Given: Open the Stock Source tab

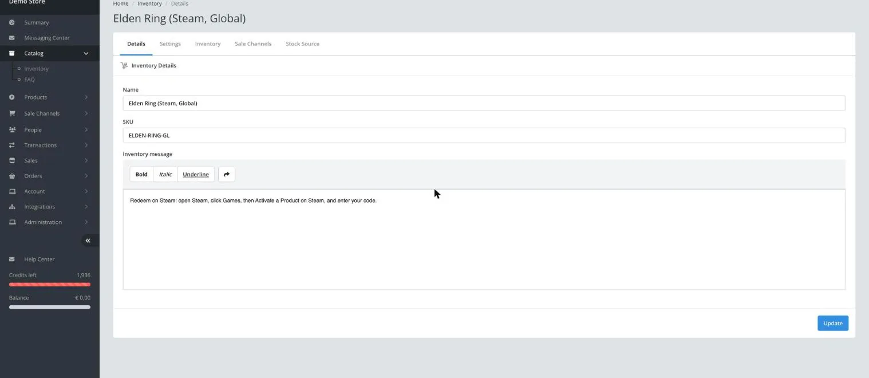Looking at the screenshot, I should 302,44.
